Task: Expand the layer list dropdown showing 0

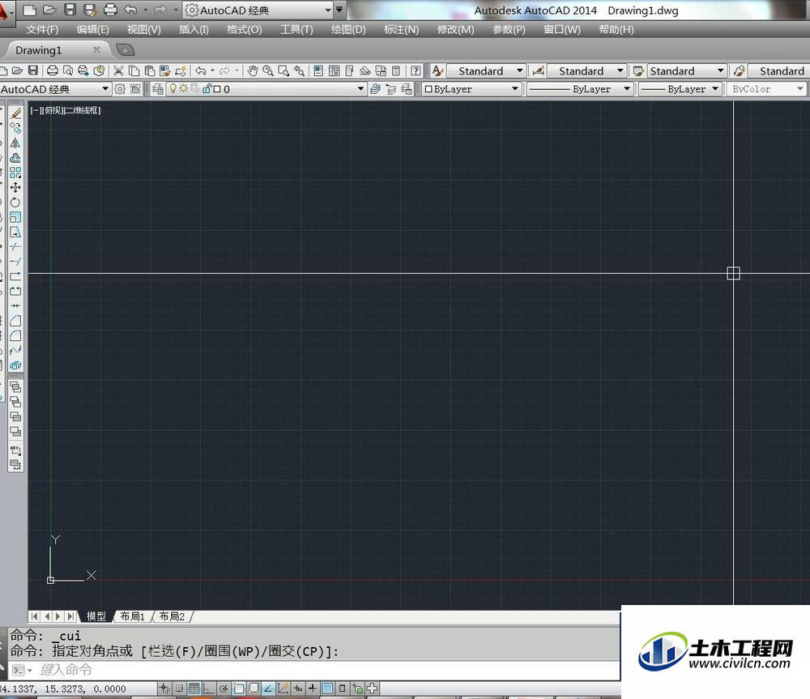Action: (x=360, y=89)
